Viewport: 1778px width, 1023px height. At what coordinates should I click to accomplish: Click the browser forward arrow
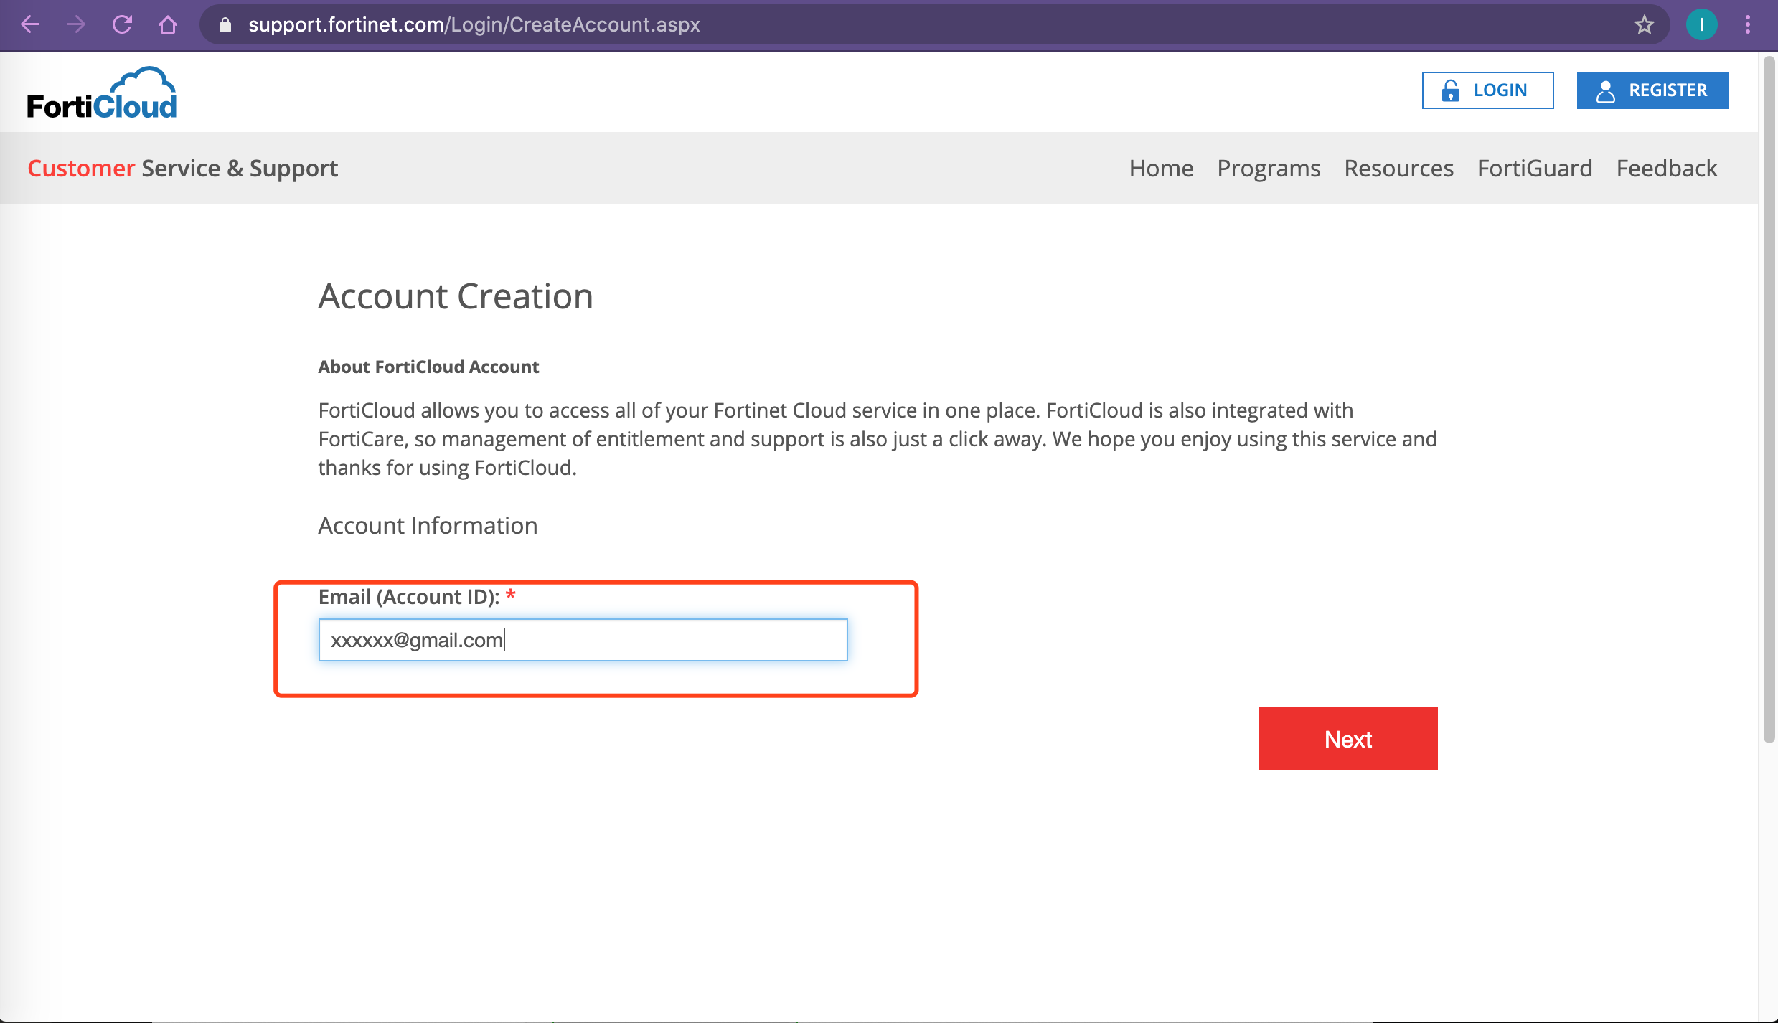coord(75,24)
